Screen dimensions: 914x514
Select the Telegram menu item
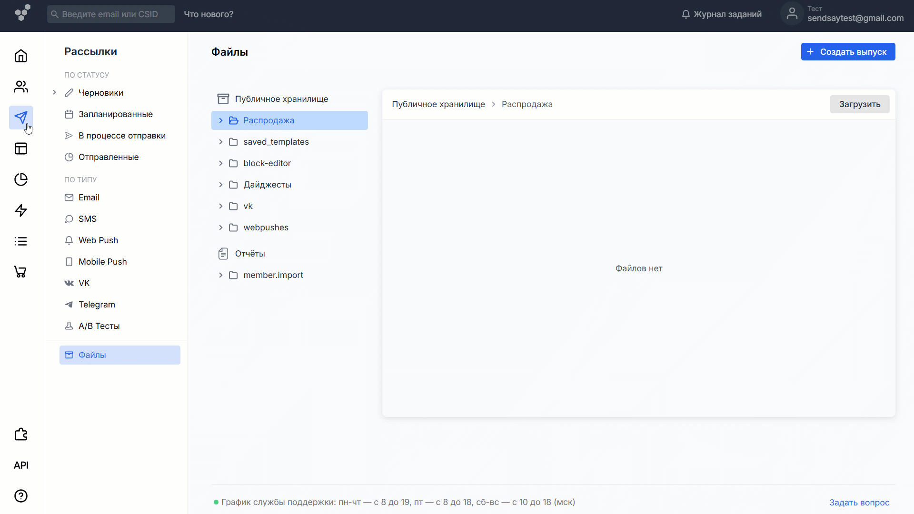97,305
